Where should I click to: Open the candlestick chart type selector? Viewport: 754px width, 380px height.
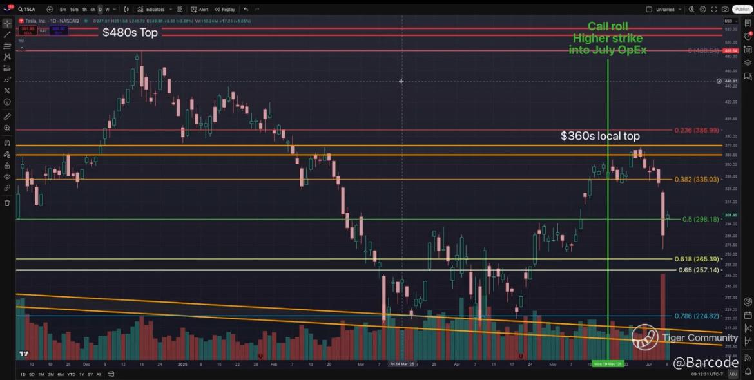(126, 9)
